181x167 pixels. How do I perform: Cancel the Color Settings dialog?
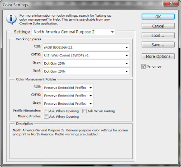[158, 26]
